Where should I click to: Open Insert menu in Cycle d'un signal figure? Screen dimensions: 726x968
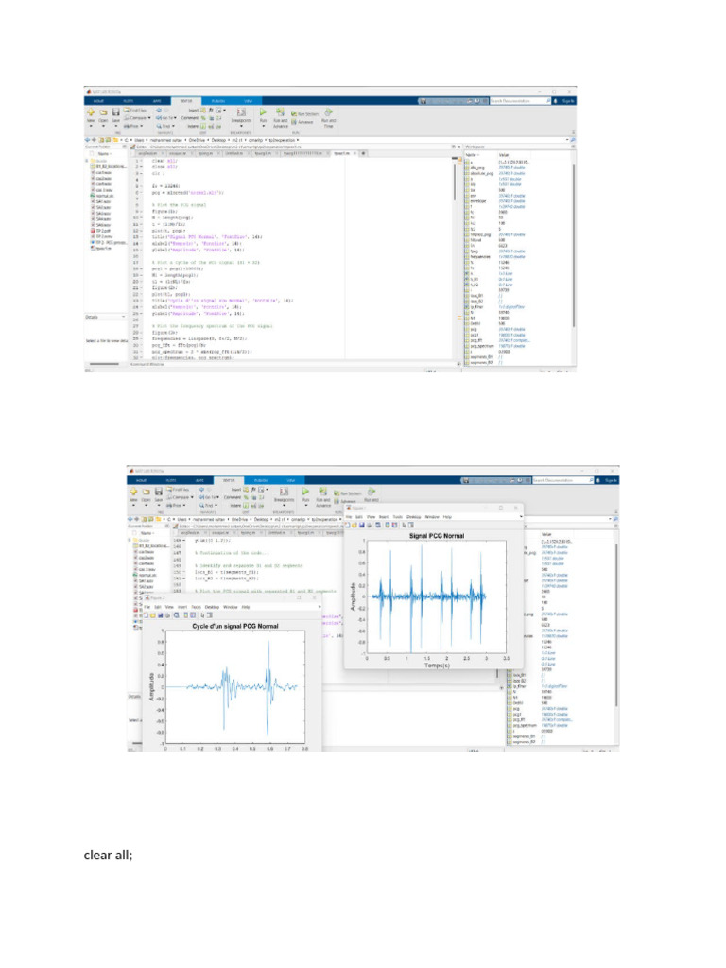182,607
